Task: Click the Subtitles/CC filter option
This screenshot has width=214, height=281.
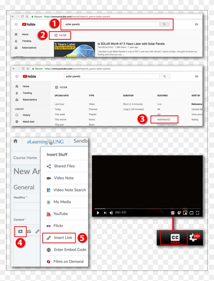Action: [x=163, y=120]
